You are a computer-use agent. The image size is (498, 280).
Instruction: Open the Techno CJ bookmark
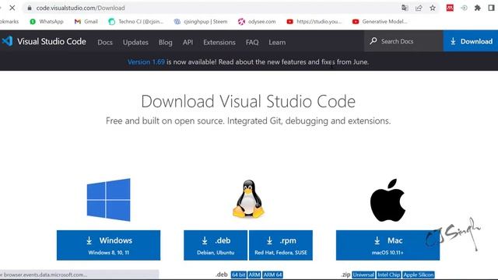135,22
